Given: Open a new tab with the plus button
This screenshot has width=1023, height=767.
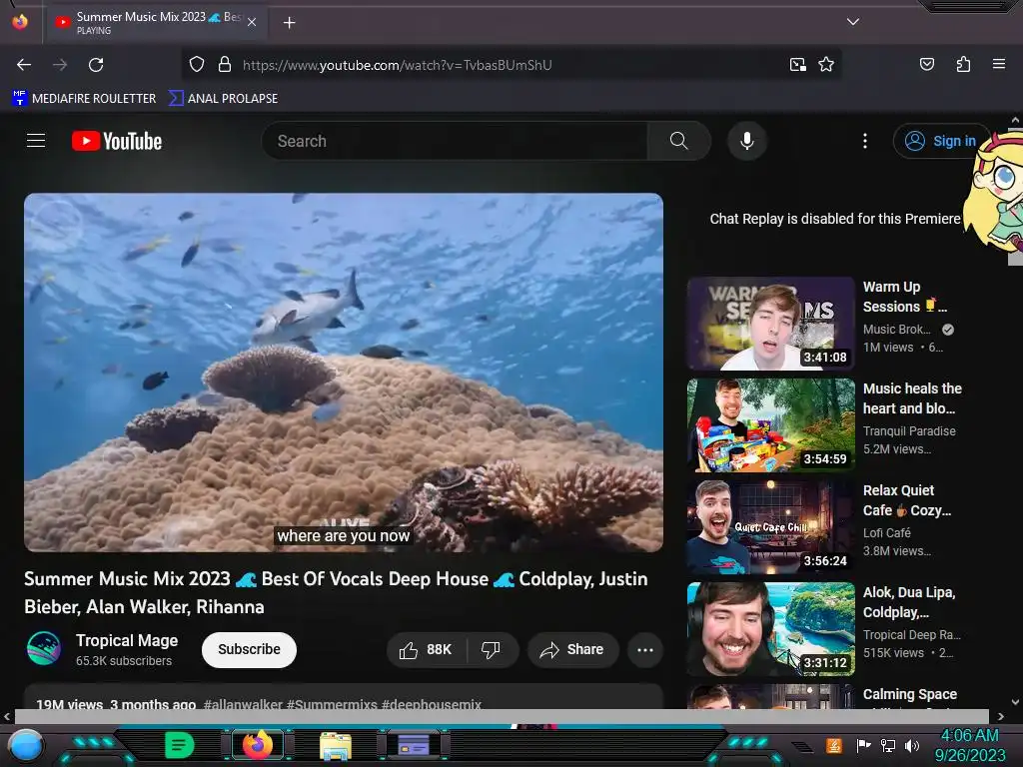Looking at the screenshot, I should pyautogui.click(x=289, y=23).
